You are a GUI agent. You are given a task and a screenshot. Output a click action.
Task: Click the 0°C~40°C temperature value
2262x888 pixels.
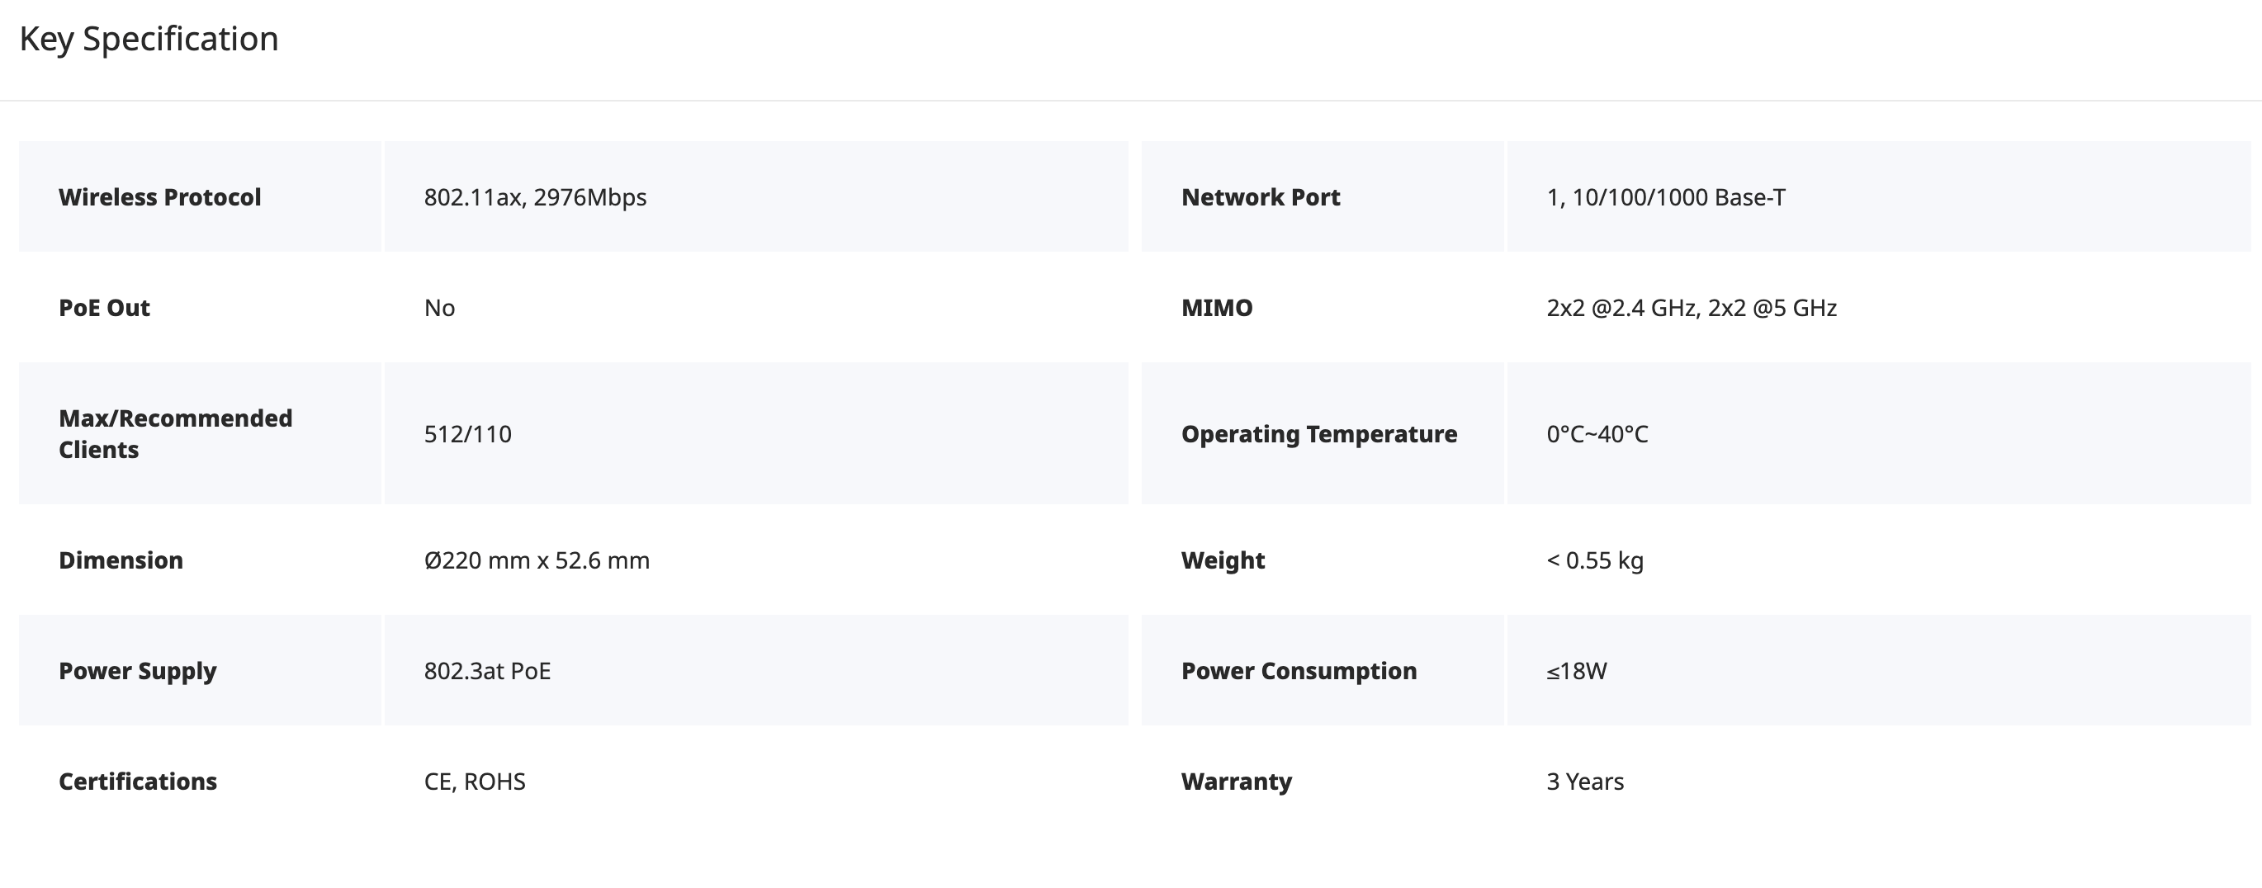point(1597,433)
